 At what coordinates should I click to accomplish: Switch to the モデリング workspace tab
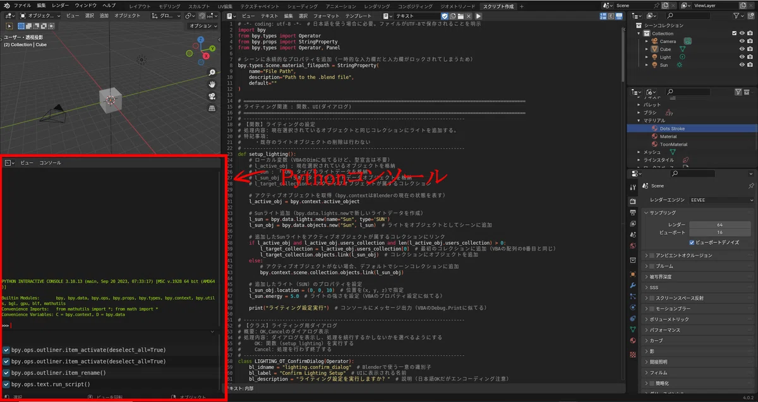click(169, 6)
